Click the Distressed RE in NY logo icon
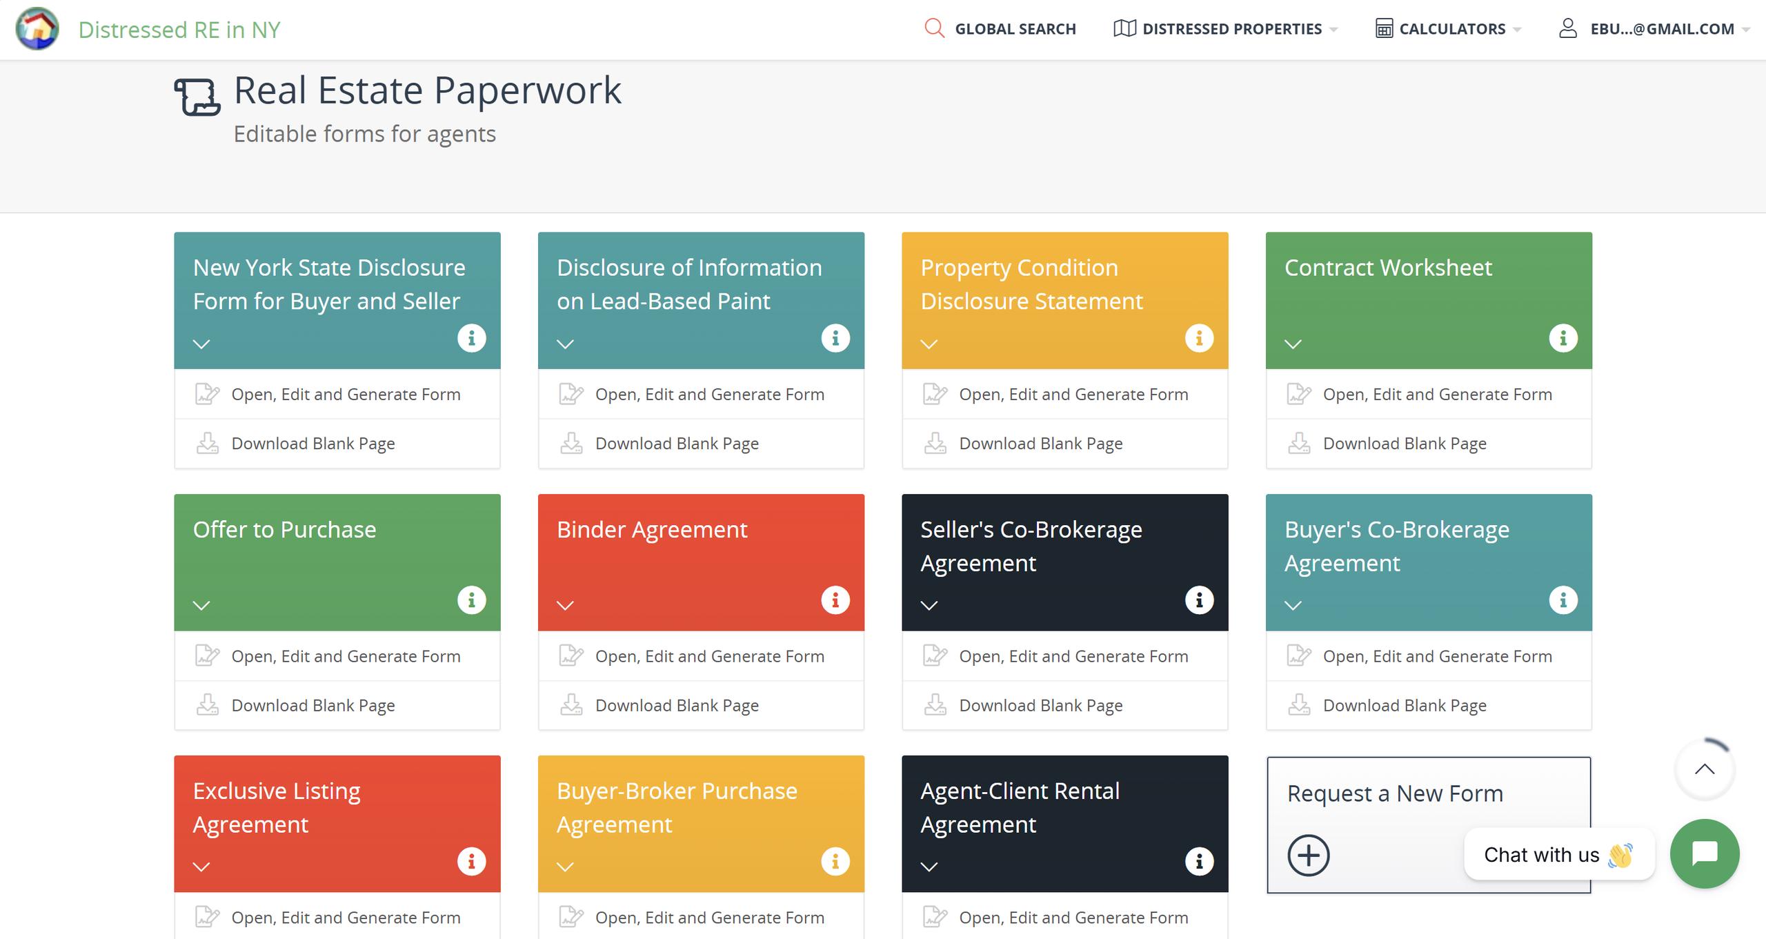This screenshot has width=1766, height=939. coord(37,29)
